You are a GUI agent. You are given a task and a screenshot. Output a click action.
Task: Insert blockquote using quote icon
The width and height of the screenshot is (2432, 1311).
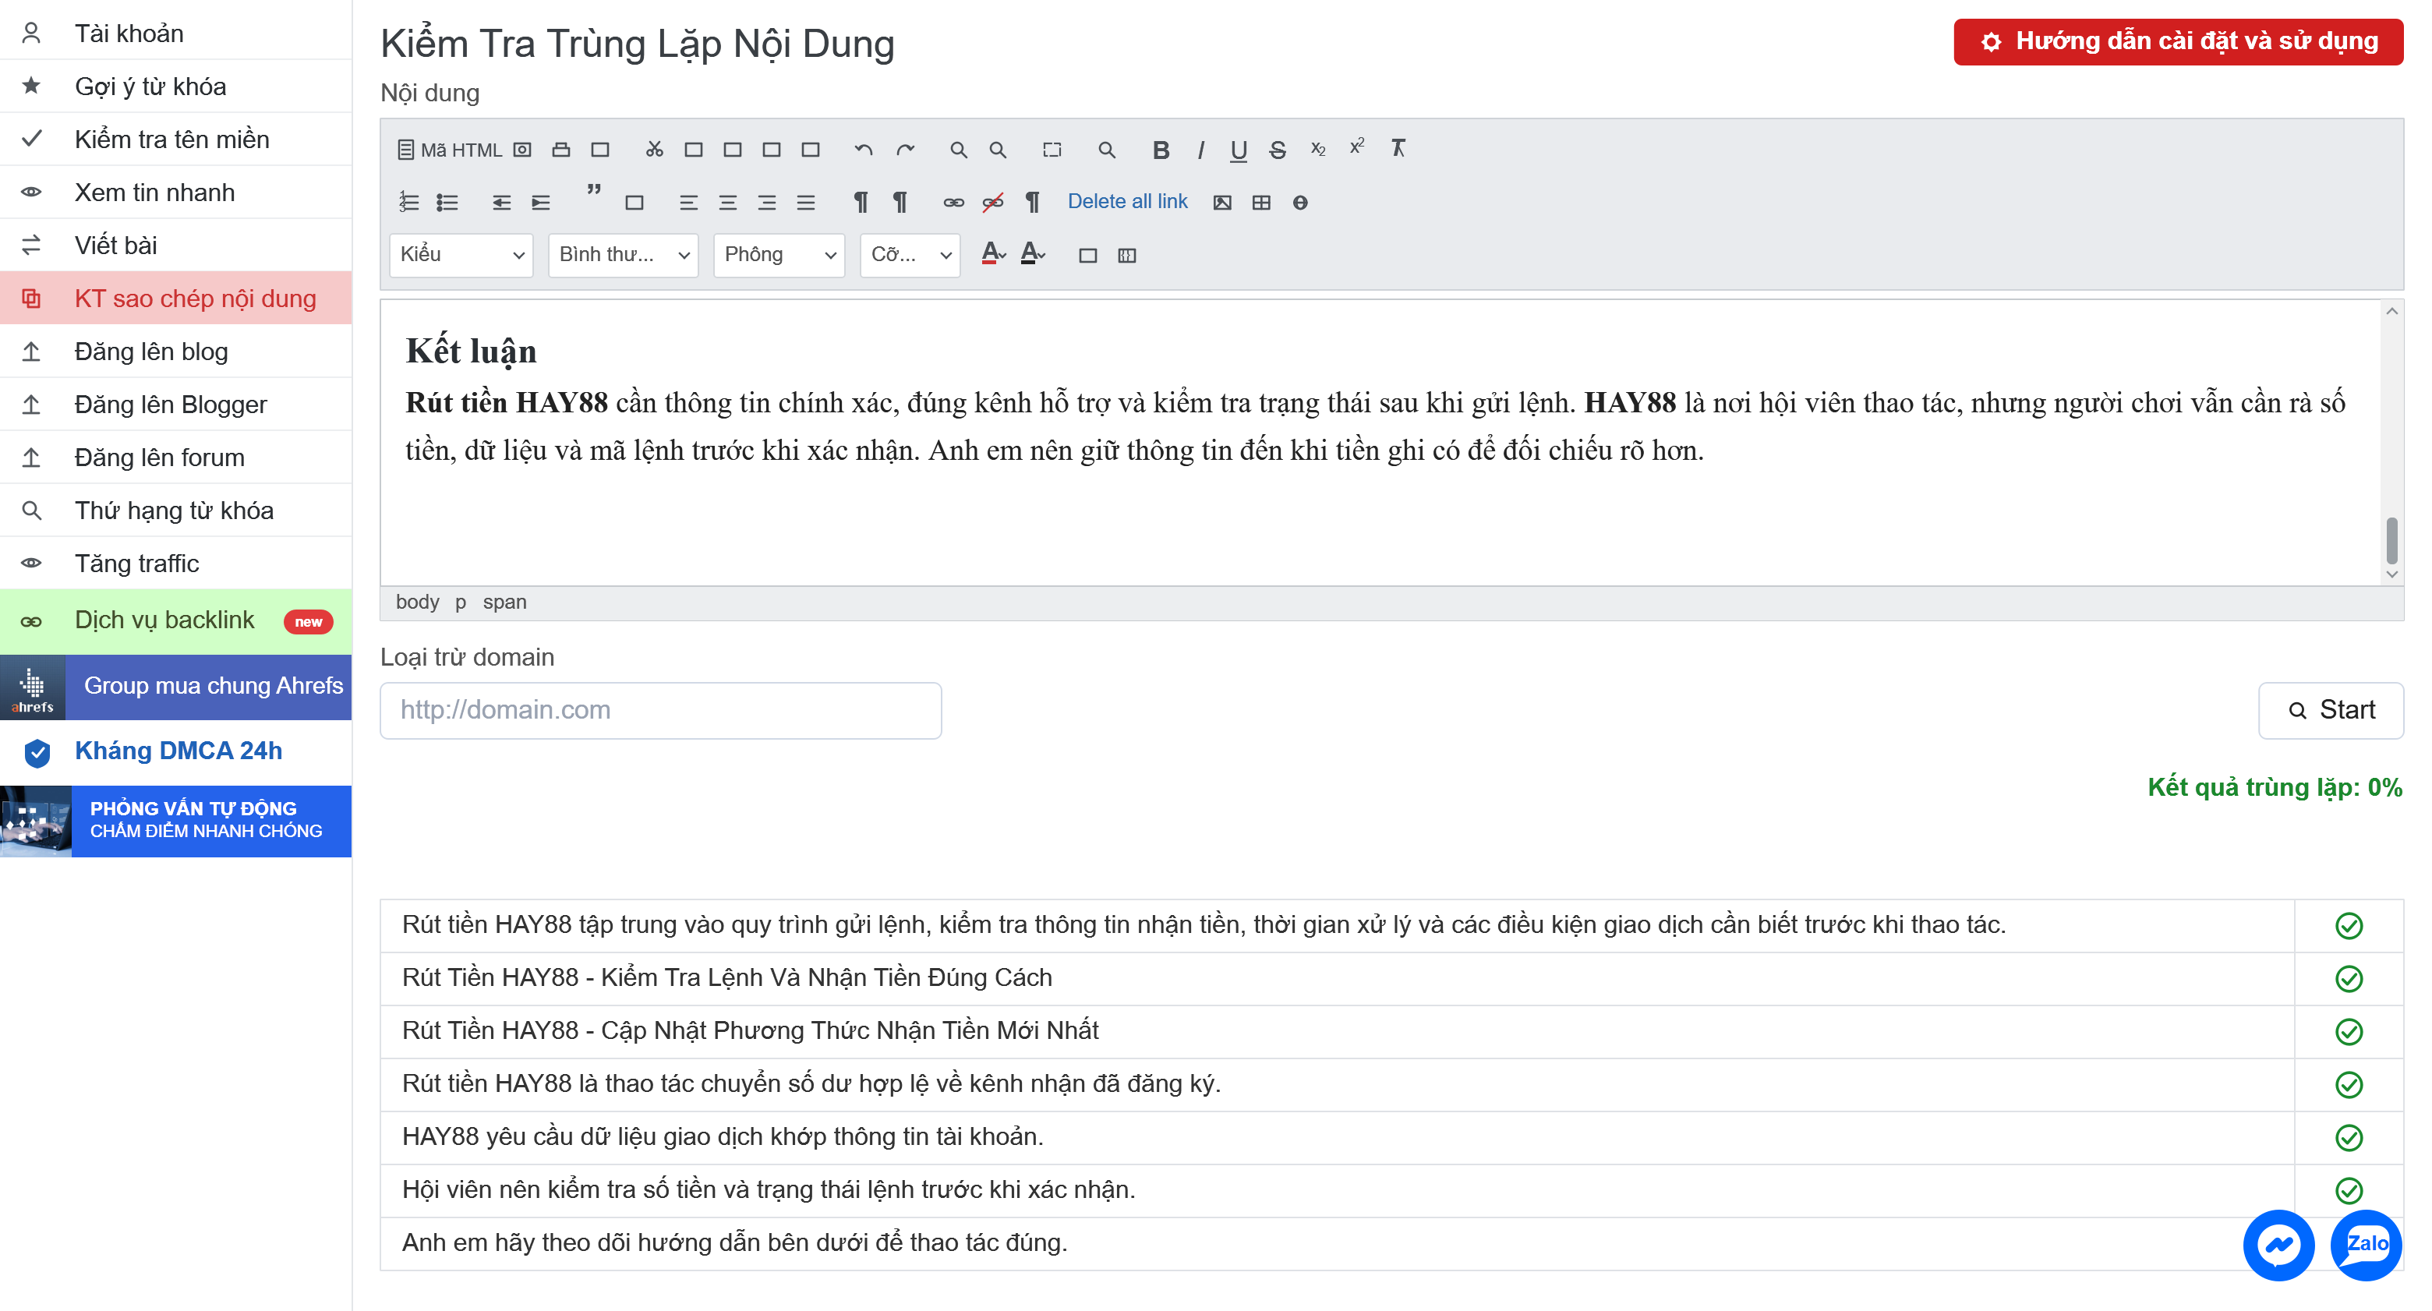594,191
